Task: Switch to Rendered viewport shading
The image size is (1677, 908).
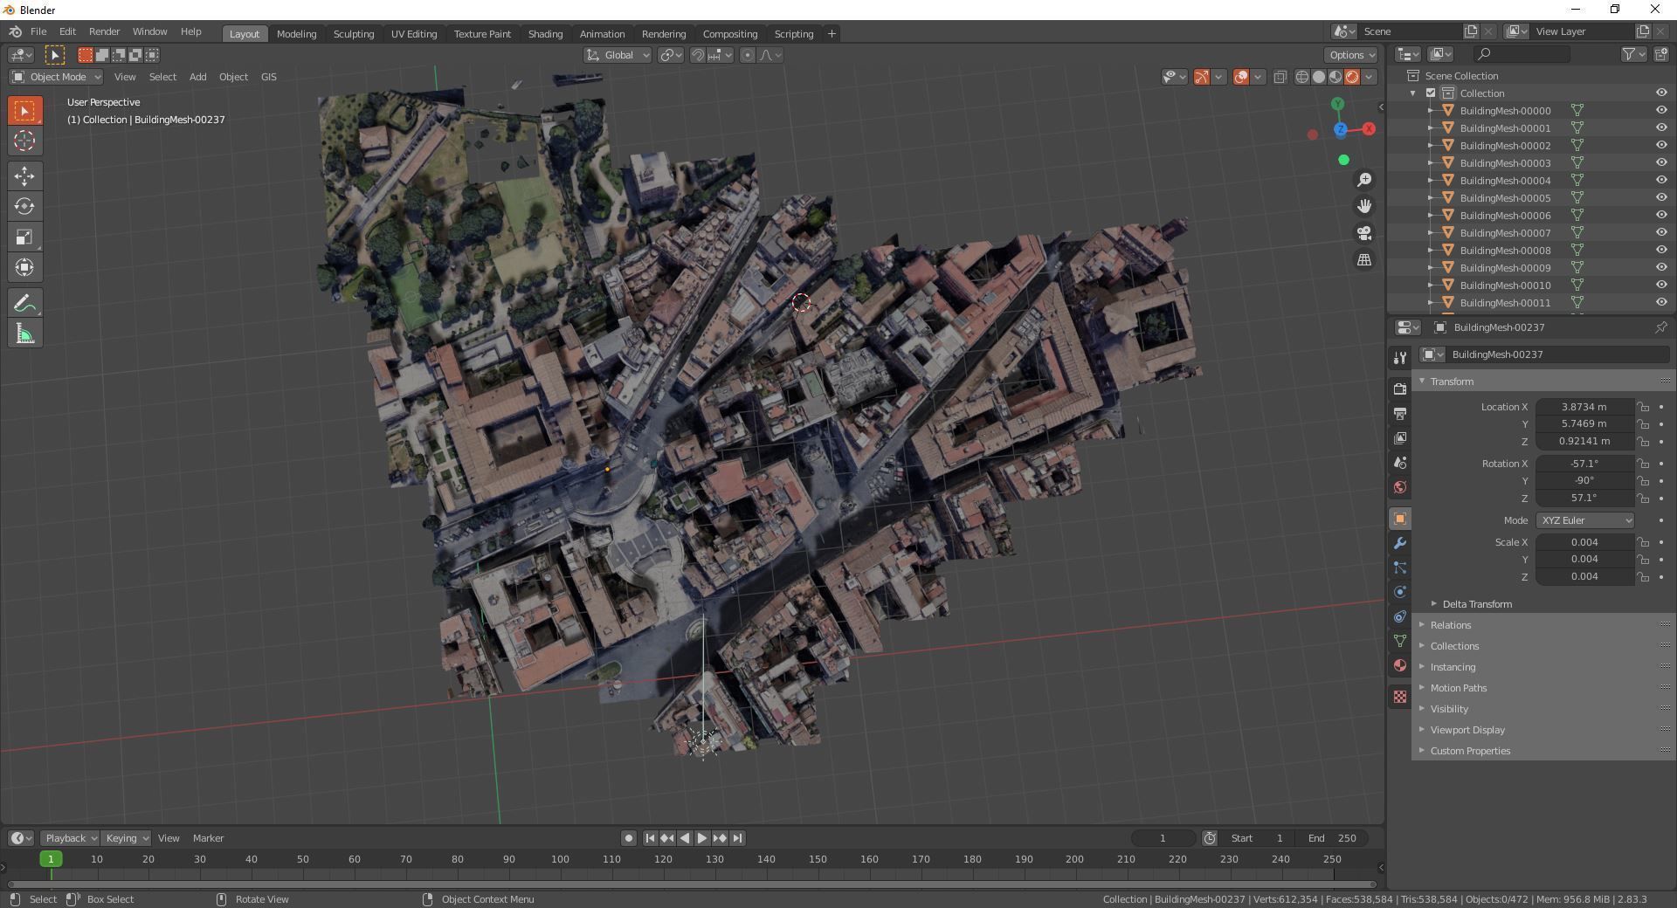Action: (1352, 77)
